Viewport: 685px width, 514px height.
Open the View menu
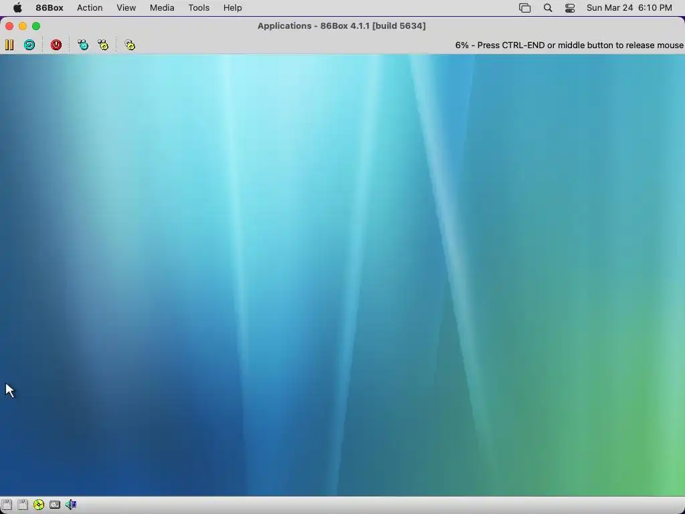pyautogui.click(x=126, y=8)
